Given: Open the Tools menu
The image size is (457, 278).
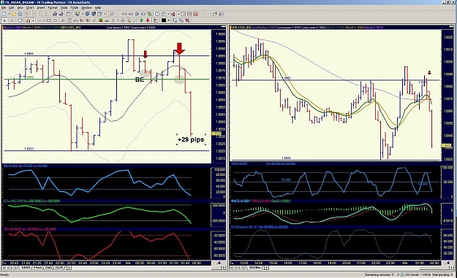Looking at the screenshot, I should point(64,7).
